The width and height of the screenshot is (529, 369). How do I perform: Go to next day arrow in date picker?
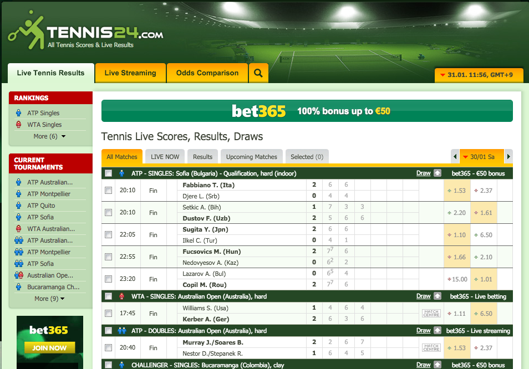click(508, 156)
